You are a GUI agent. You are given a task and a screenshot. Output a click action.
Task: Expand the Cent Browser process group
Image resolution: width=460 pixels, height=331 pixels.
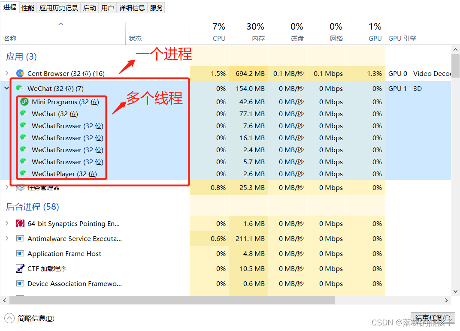click(x=7, y=73)
